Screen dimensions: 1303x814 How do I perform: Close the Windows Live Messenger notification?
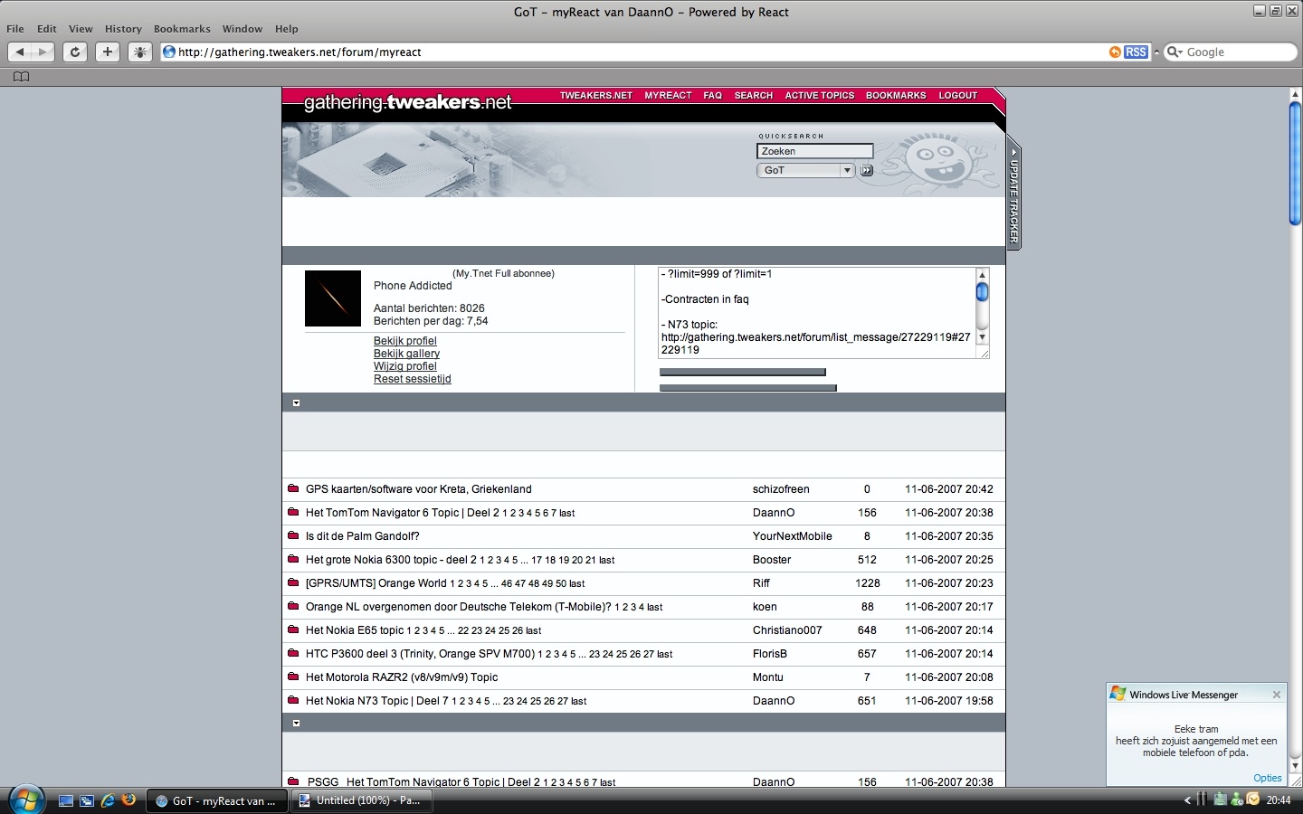(x=1277, y=695)
